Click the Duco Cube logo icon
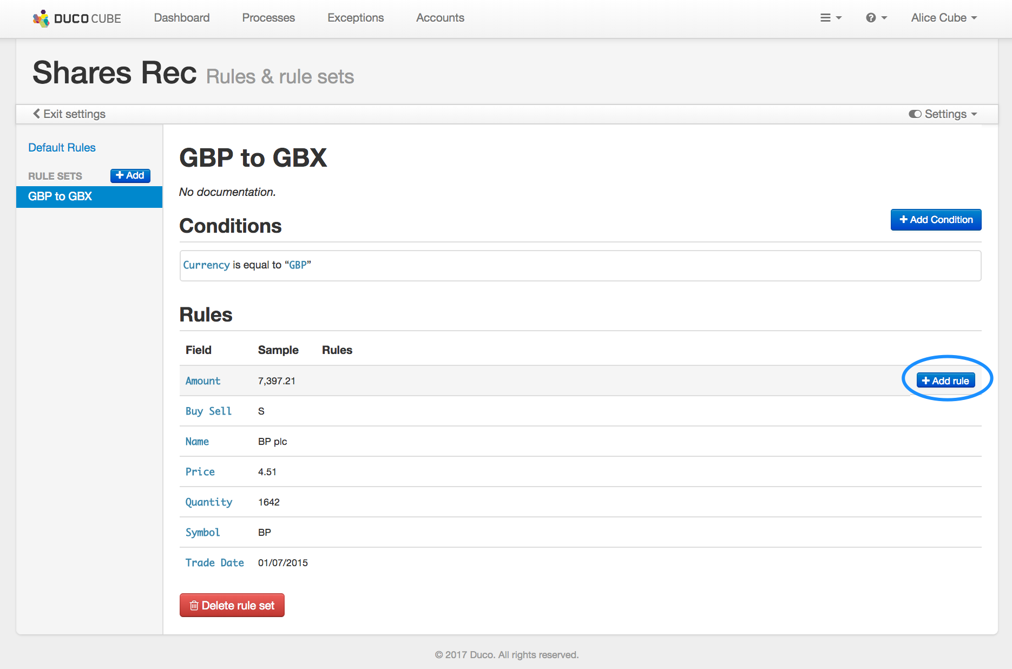 pos(41,18)
